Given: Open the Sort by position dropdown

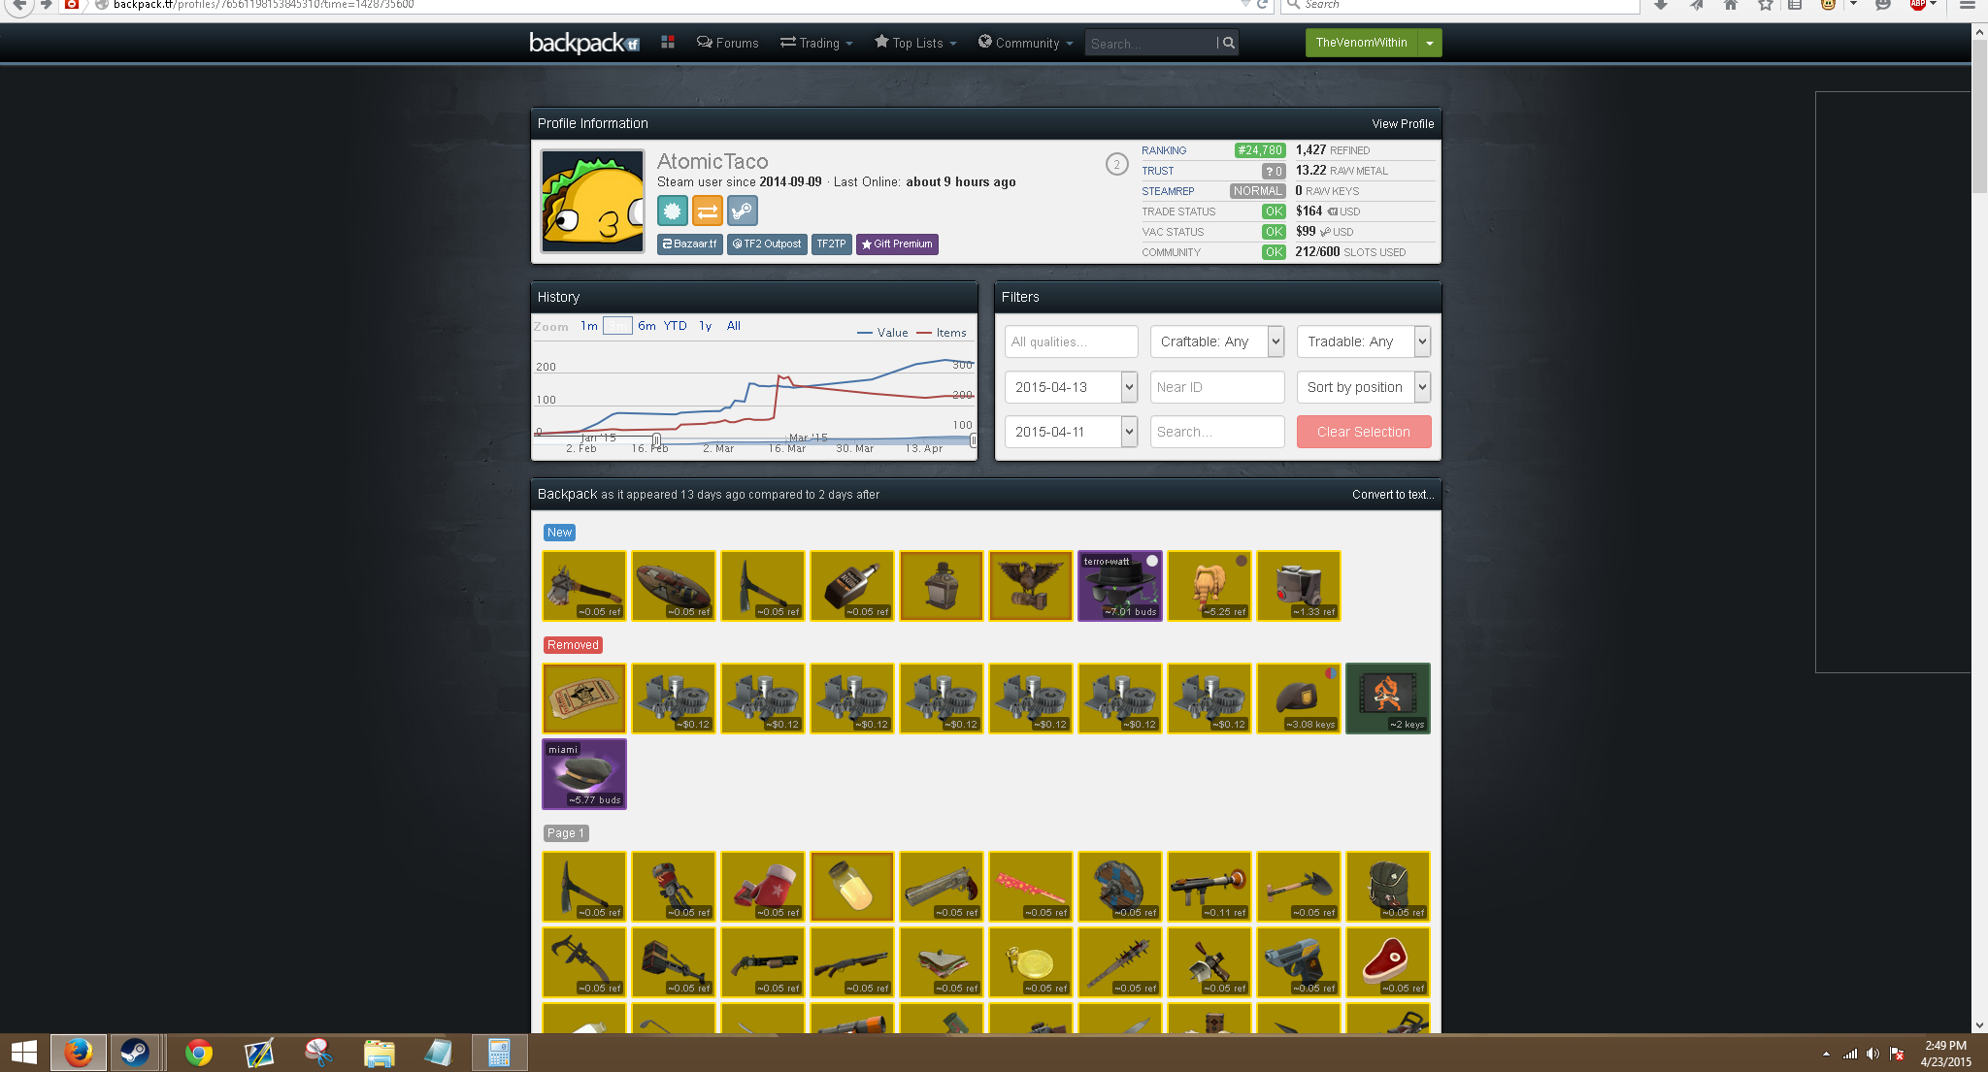Looking at the screenshot, I should 1363,387.
